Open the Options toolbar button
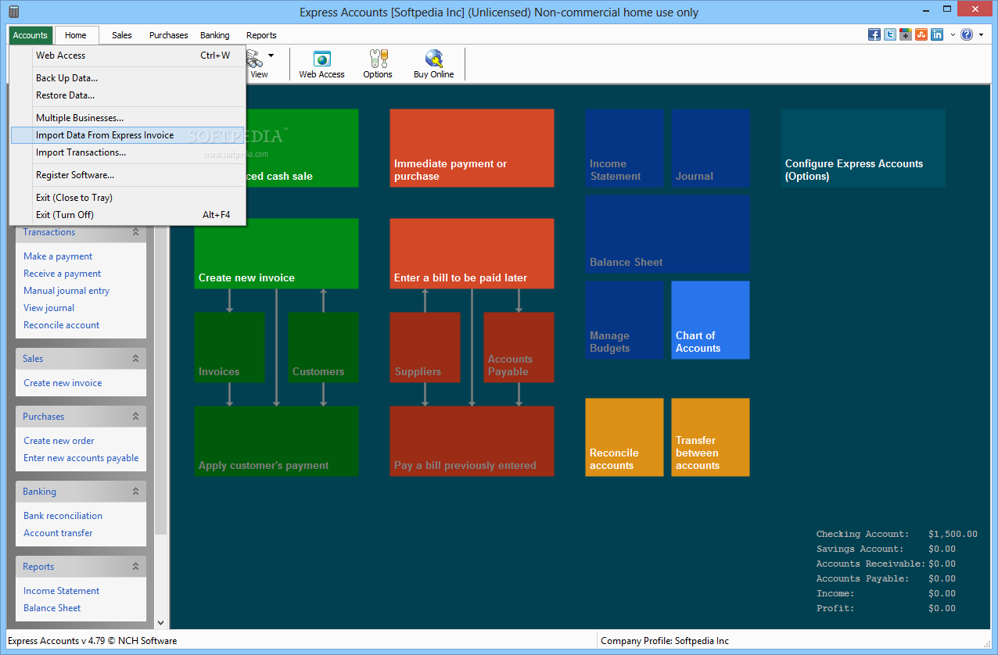Image resolution: width=998 pixels, height=655 pixels. [378, 64]
